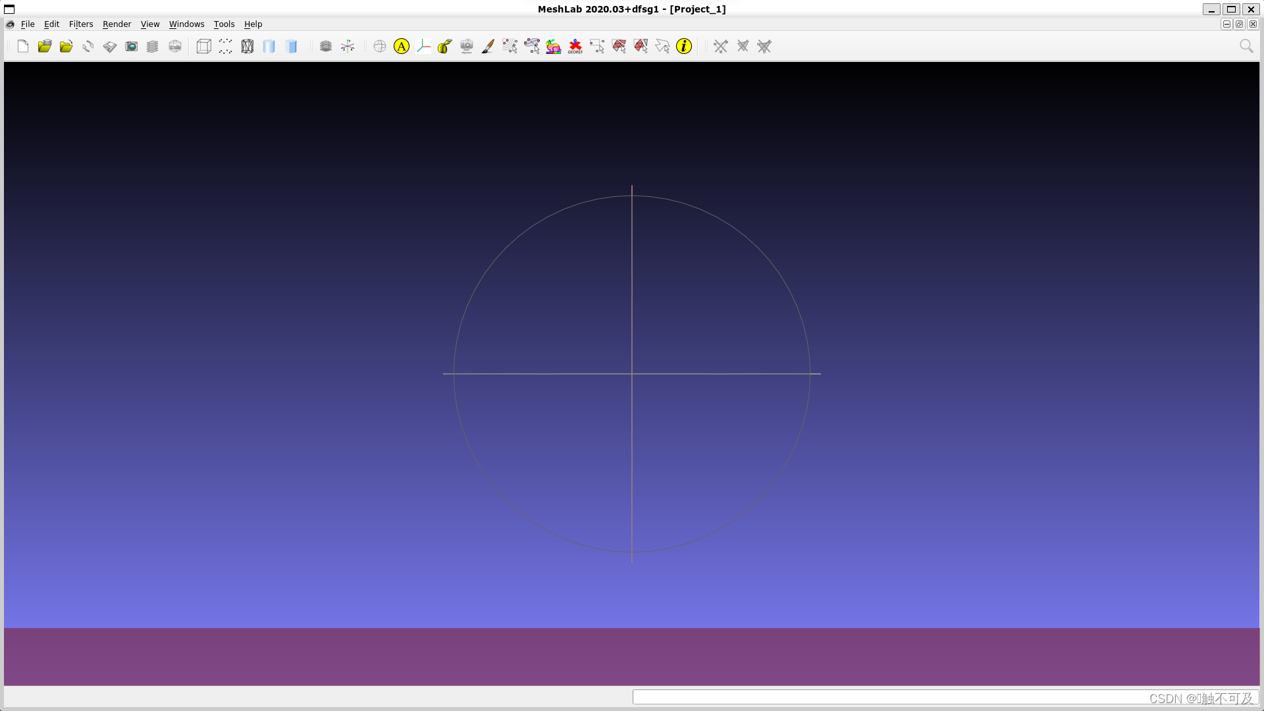Open the Import Mesh folder icon
The height and width of the screenshot is (711, 1264).
coord(66,46)
